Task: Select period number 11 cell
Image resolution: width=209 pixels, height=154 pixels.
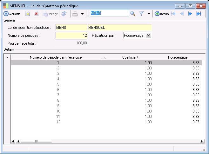Action: point(58,117)
